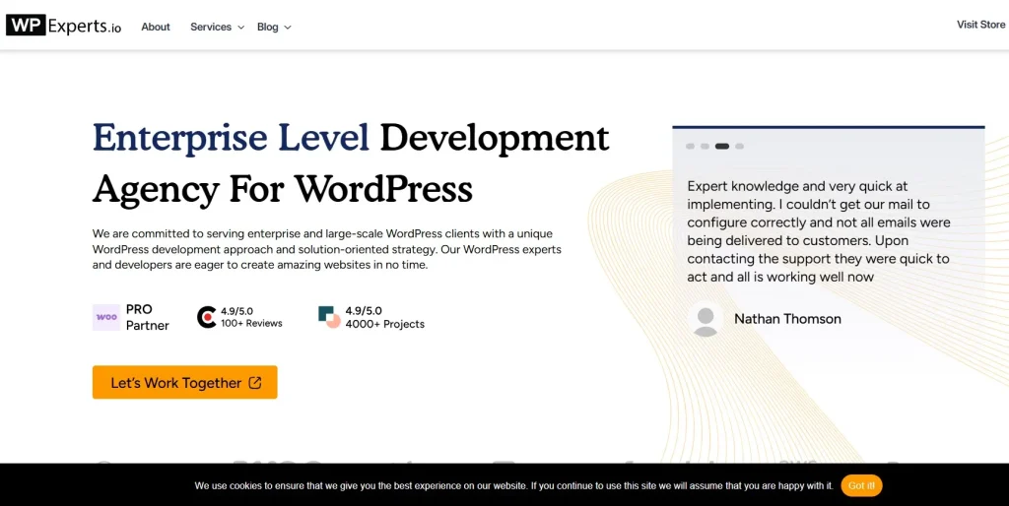The image size is (1009, 506).
Task: Open the Blog menu item
Action: click(x=268, y=27)
